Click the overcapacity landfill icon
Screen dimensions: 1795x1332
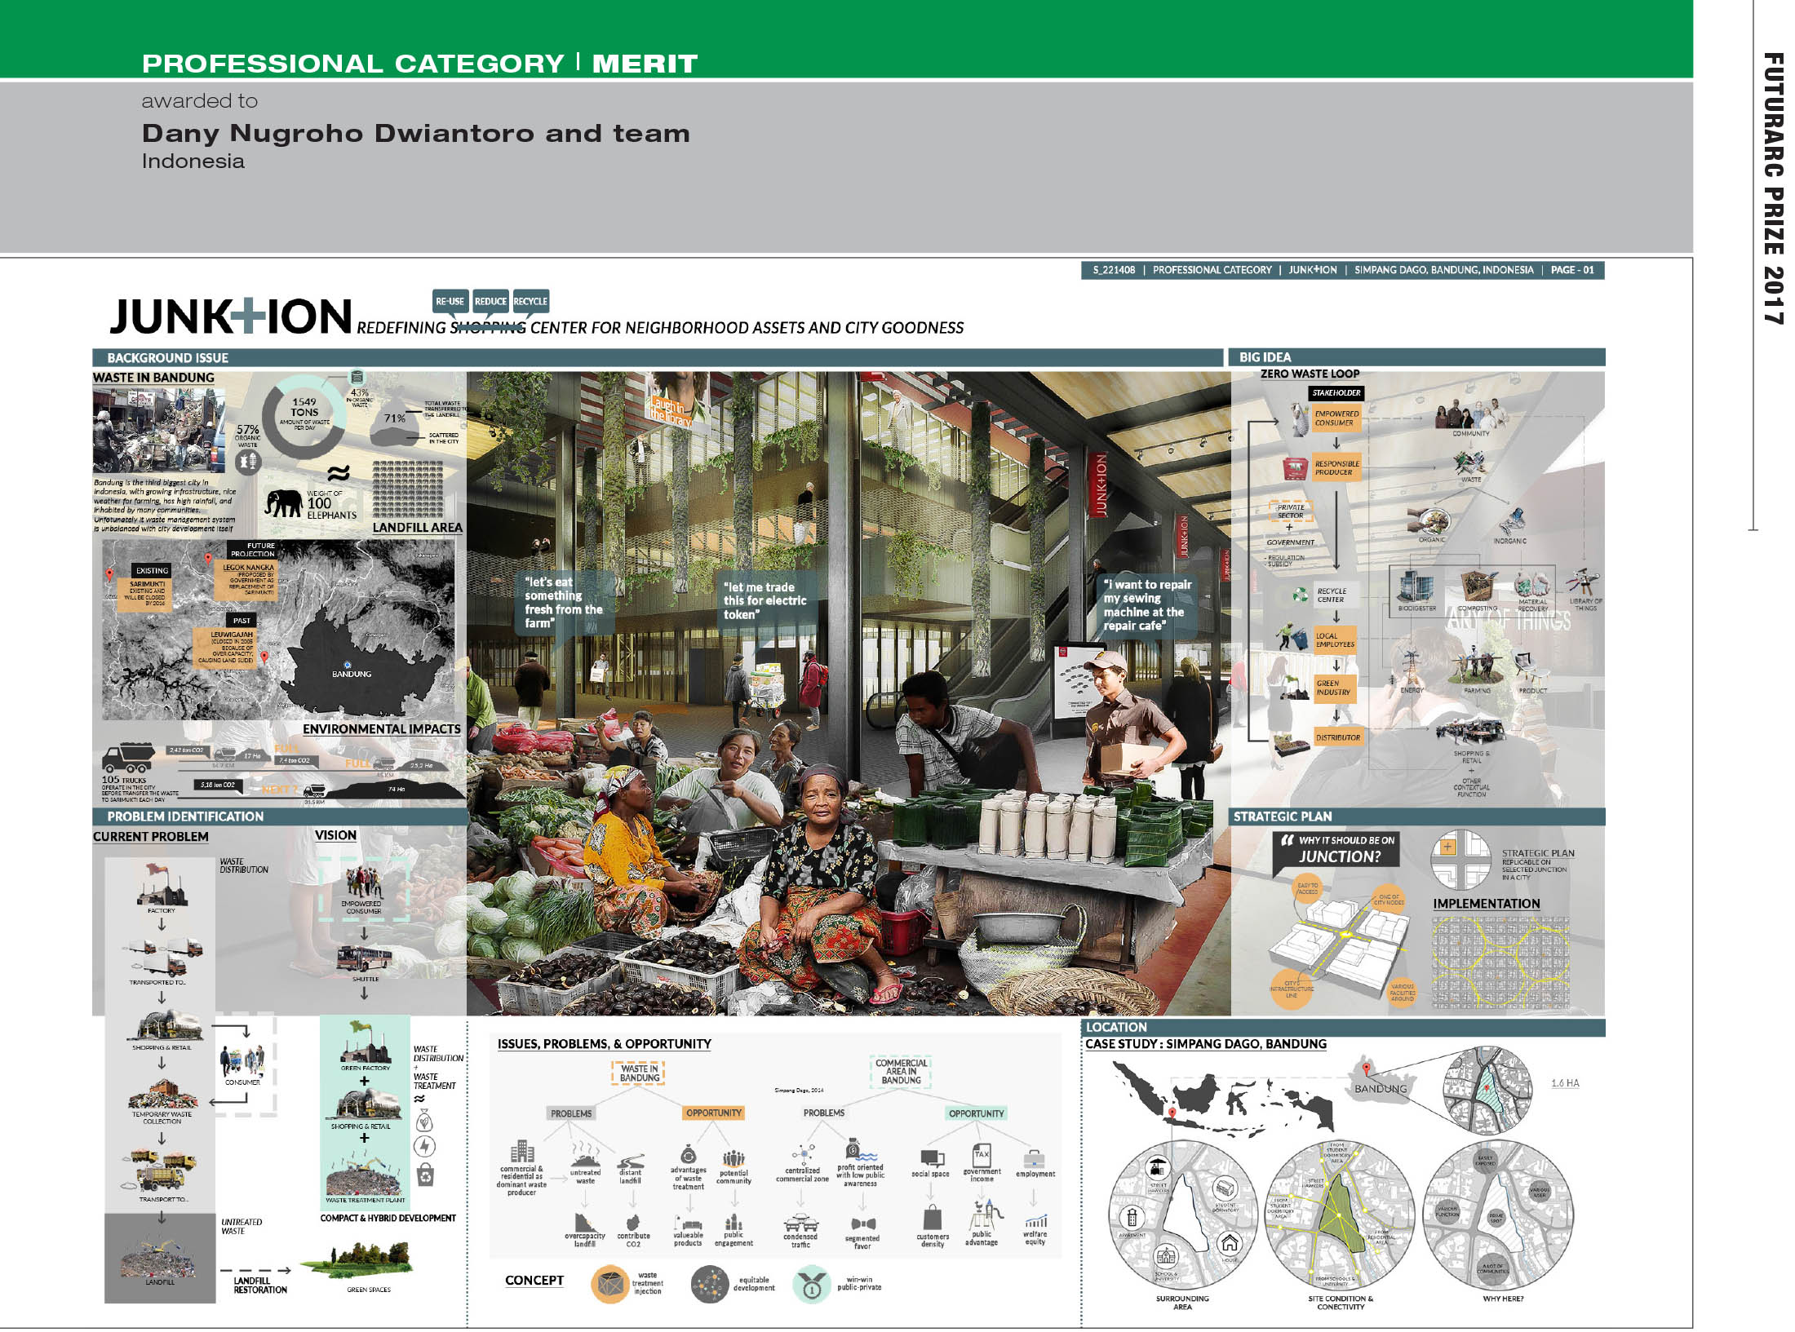tap(584, 1222)
